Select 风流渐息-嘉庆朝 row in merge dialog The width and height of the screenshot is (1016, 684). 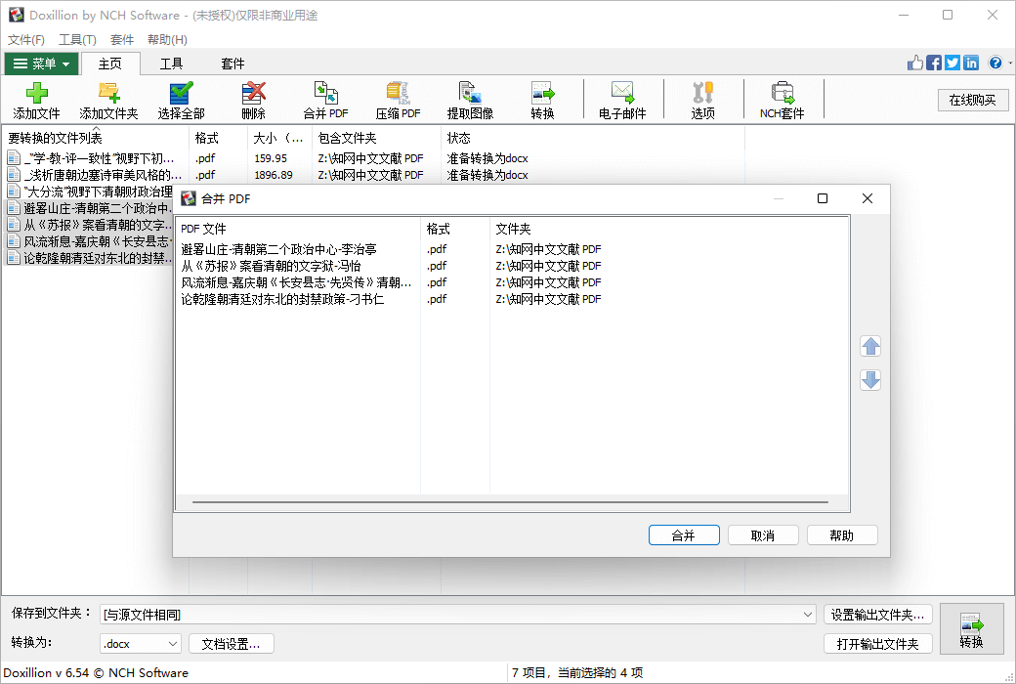296,282
